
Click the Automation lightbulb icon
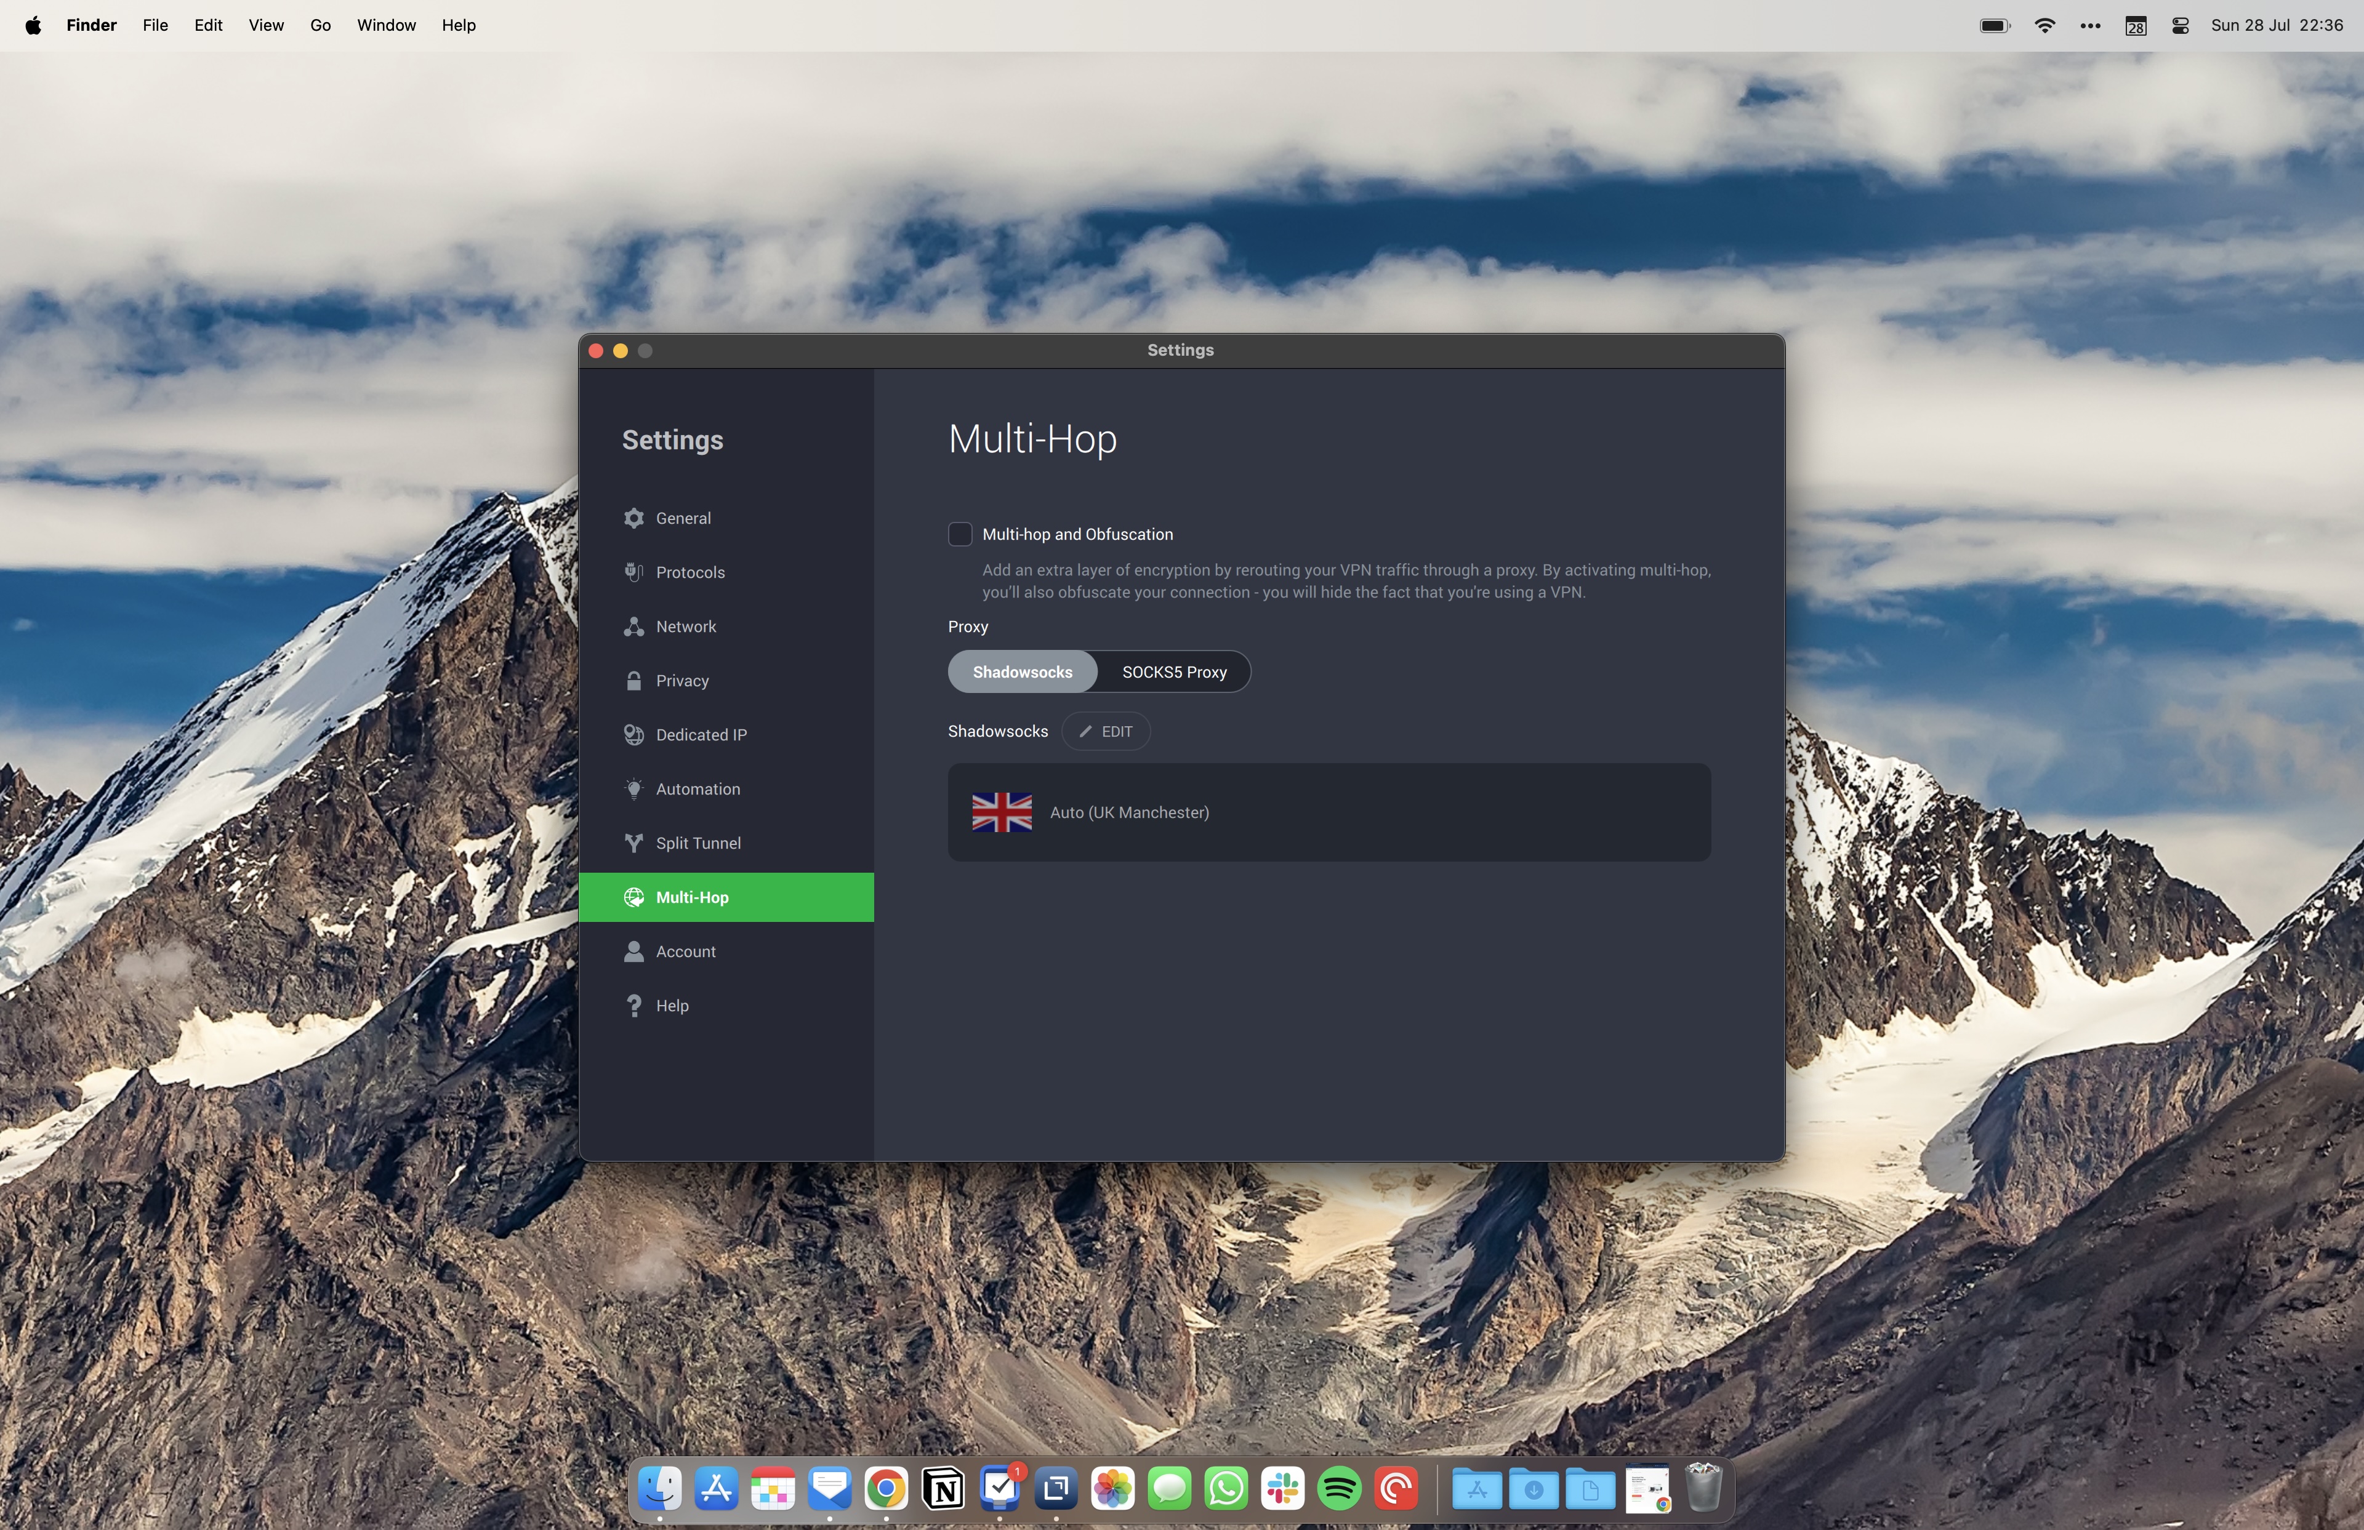click(x=633, y=790)
